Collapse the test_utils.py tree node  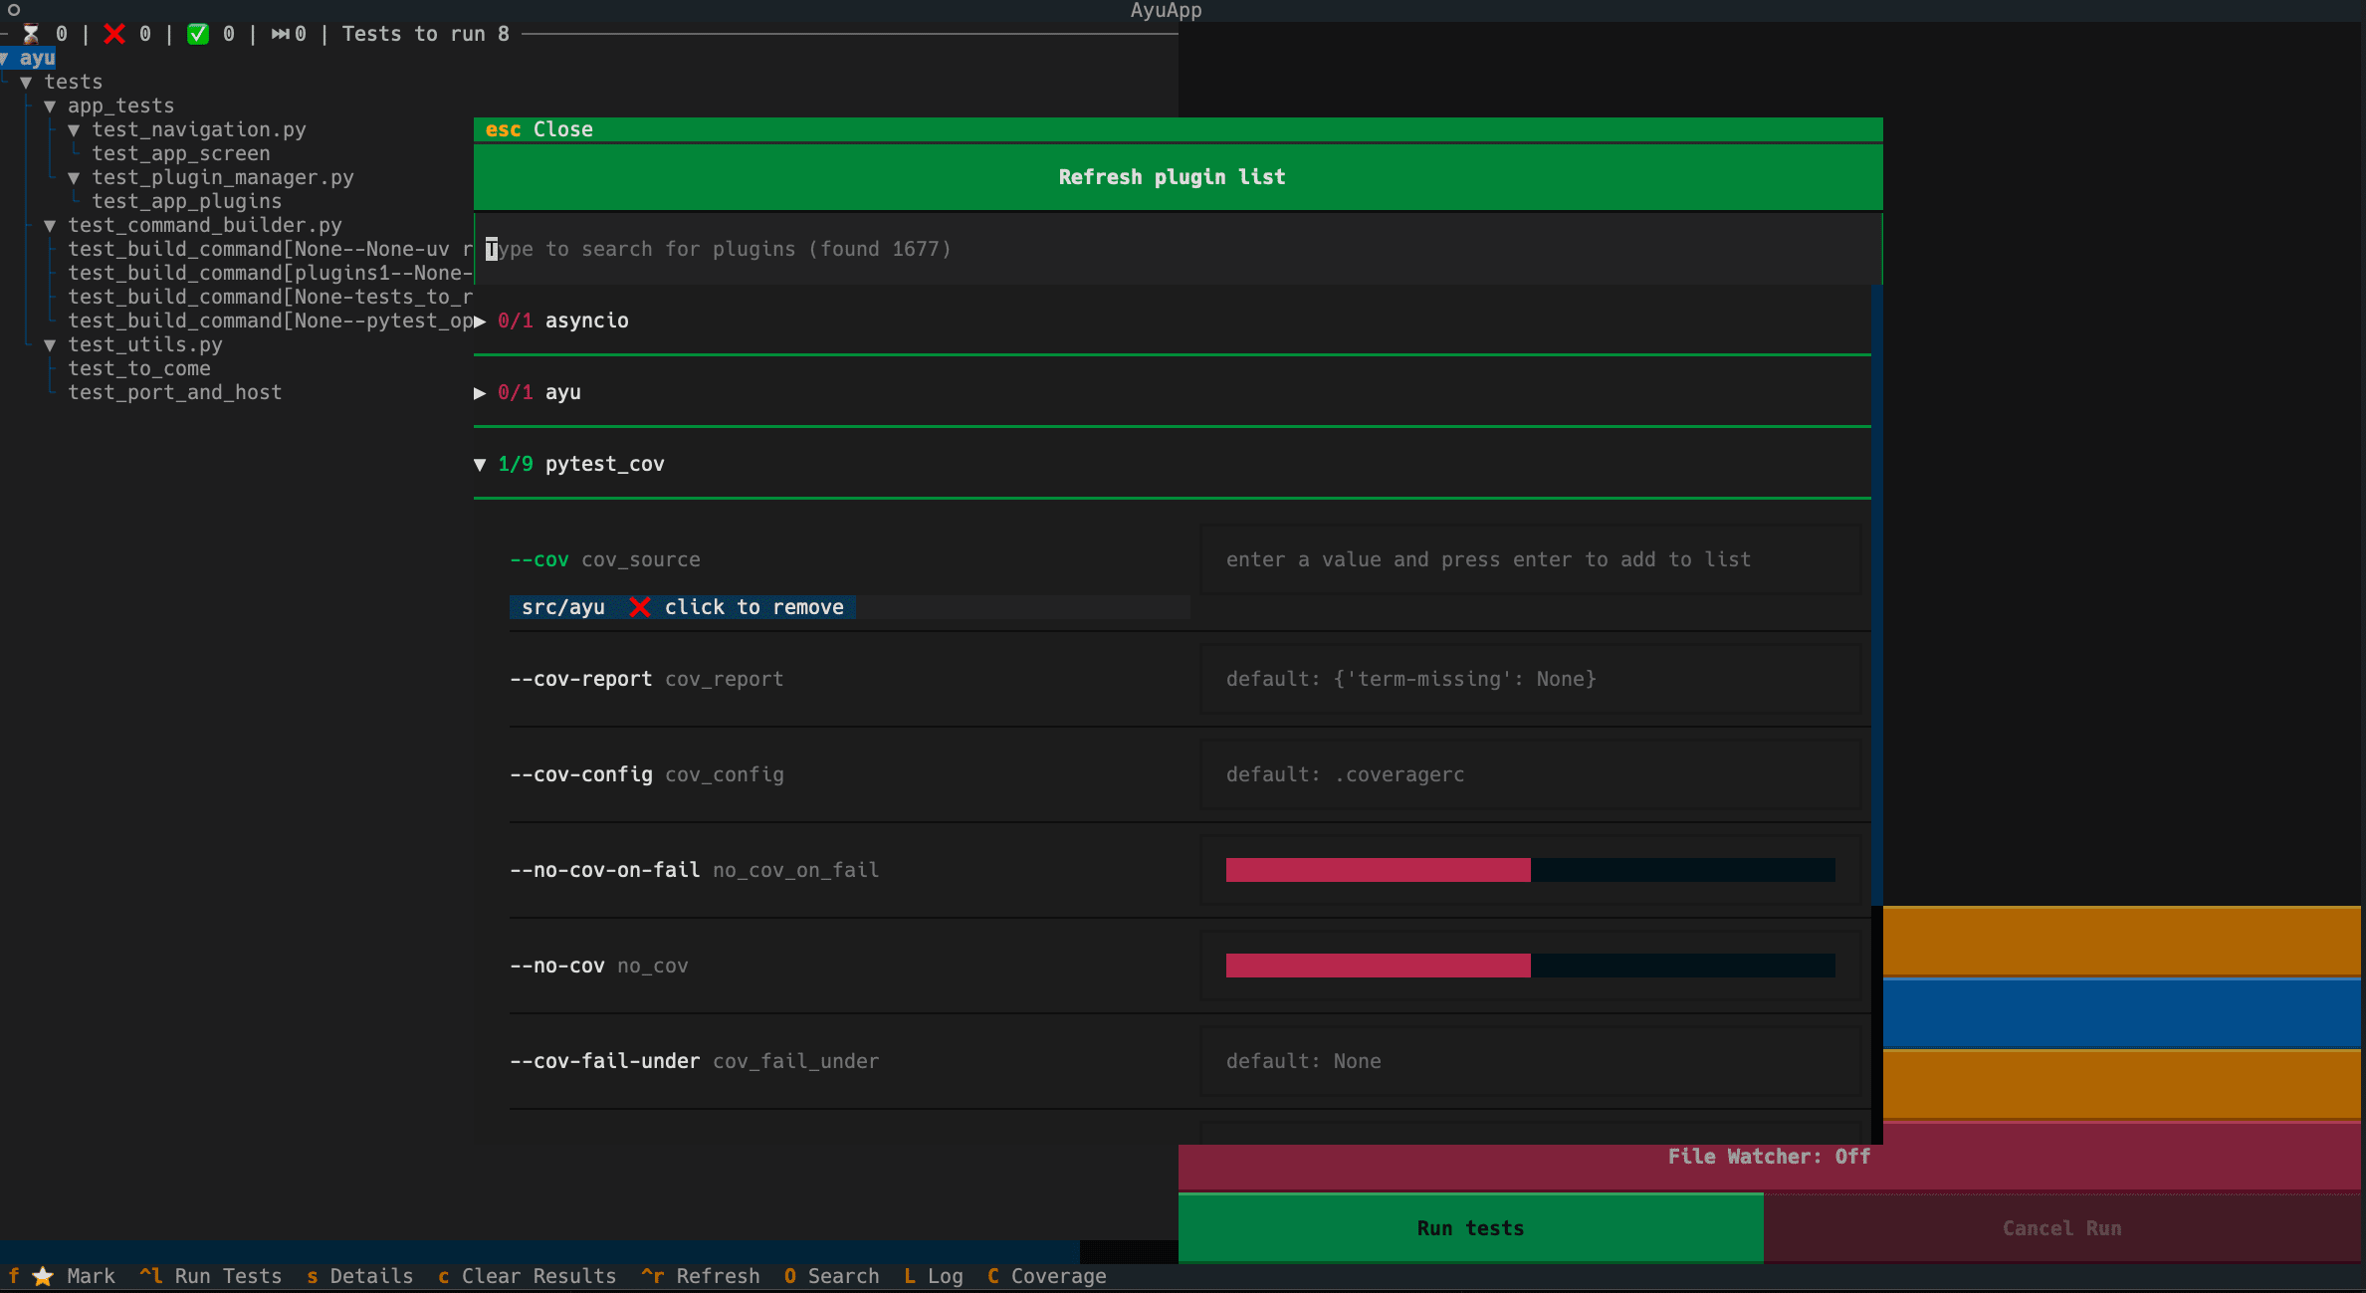pyautogui.click(x=50, y=344)
